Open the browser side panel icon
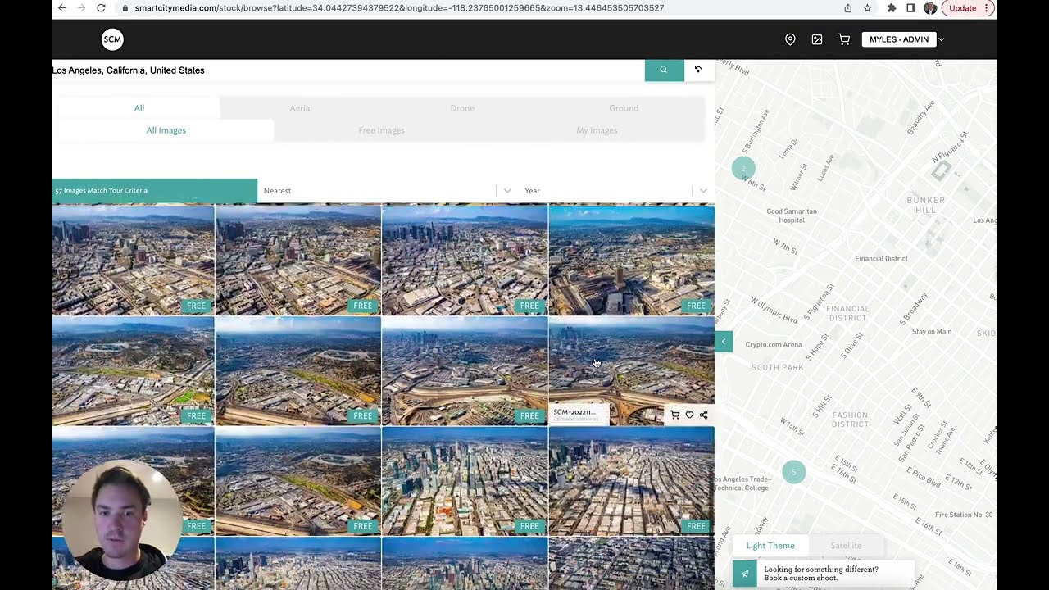This screenshot has width=1049, height=590. click(x=910, y=8)
